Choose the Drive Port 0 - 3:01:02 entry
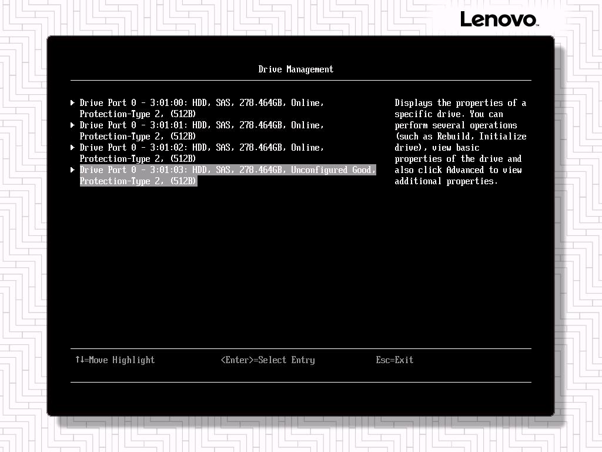This screenshot has width=602, height=452. pyautogui.click(x=201, y=148)
